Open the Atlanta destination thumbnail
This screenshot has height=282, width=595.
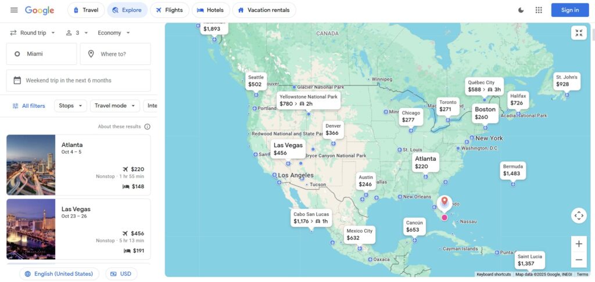[31, 165]
